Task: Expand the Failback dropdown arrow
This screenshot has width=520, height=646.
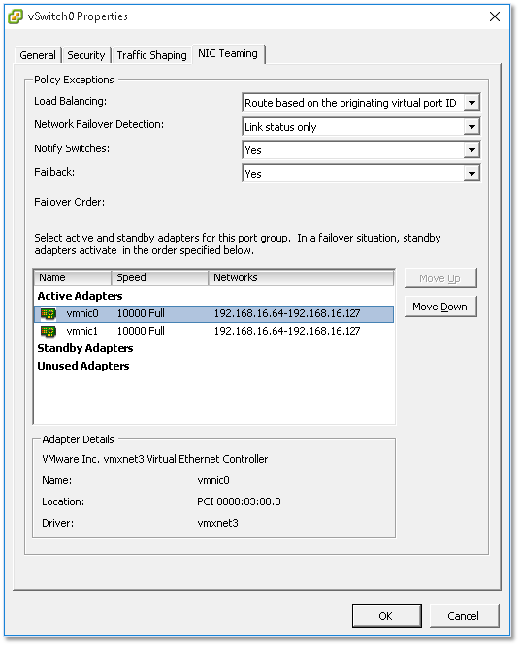Action: pyautogui.click(x=471, y=174)
